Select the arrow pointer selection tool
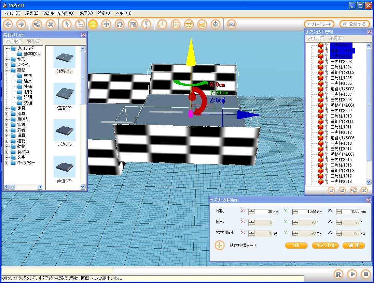This screenshot has height=283, width=374. (67, 24)
